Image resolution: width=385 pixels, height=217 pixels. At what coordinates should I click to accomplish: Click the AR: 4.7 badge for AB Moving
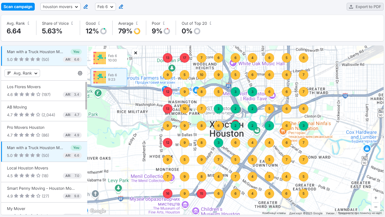(72, 115)
